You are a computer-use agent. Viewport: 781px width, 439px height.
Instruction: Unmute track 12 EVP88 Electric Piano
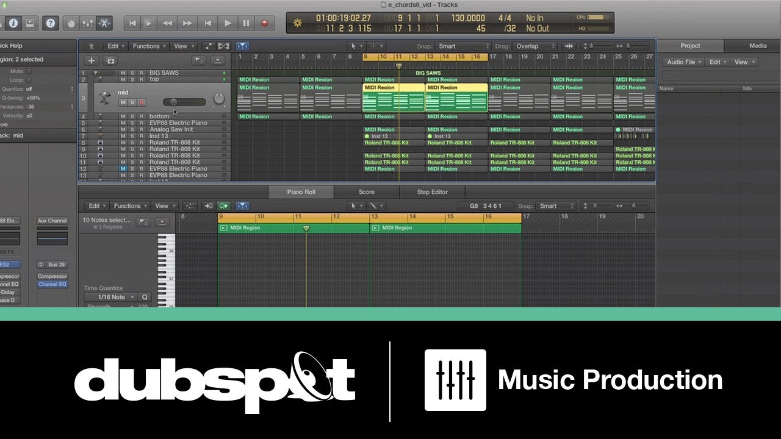[123, 169]
